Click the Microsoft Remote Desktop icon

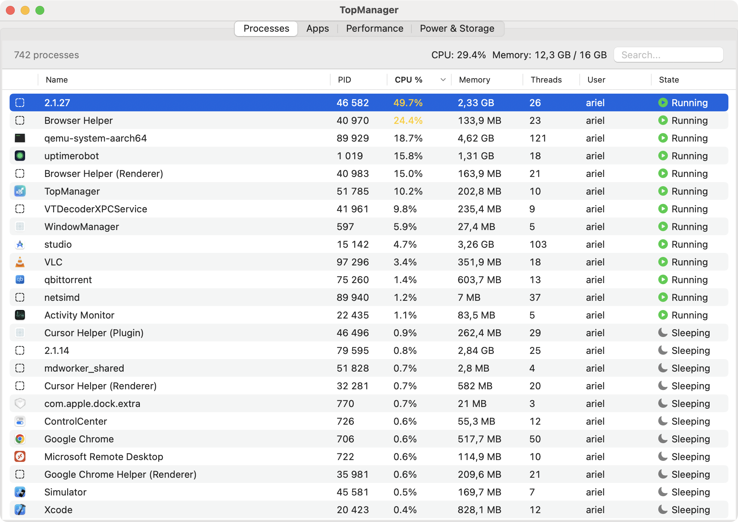coord(20,457)
